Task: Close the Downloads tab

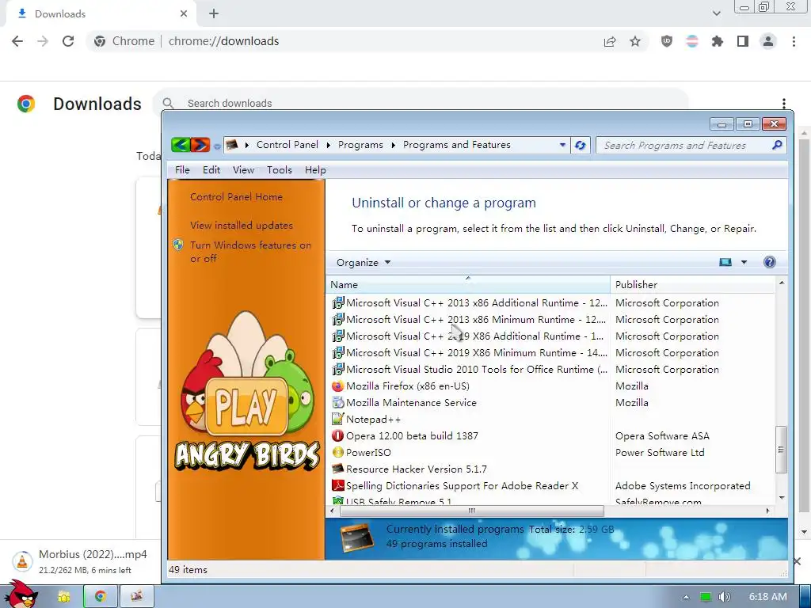Action: (x=184, y=14)
